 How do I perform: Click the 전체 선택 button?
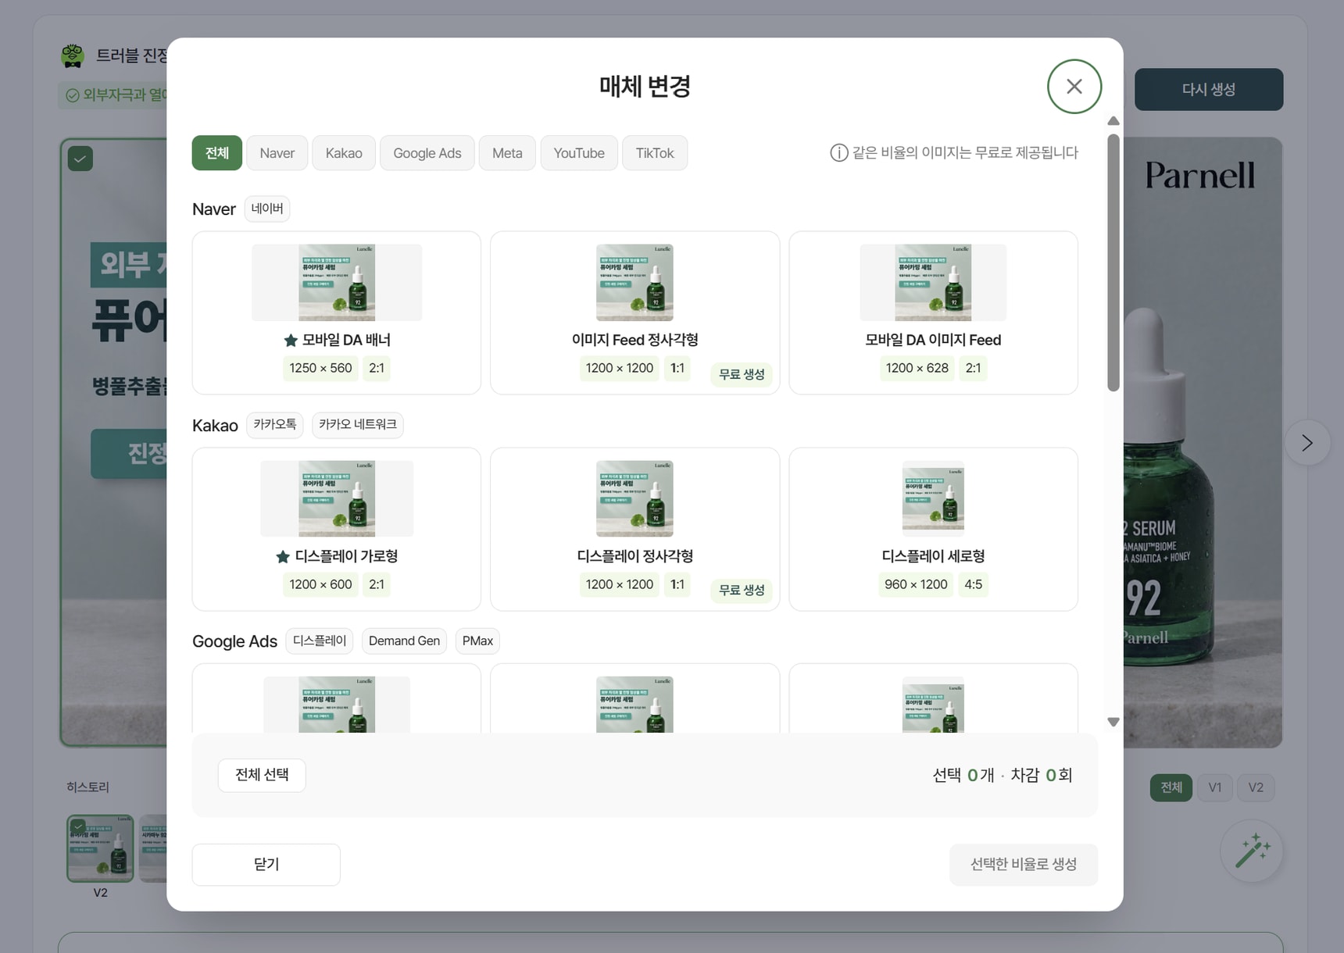click(x=262, y=775)
